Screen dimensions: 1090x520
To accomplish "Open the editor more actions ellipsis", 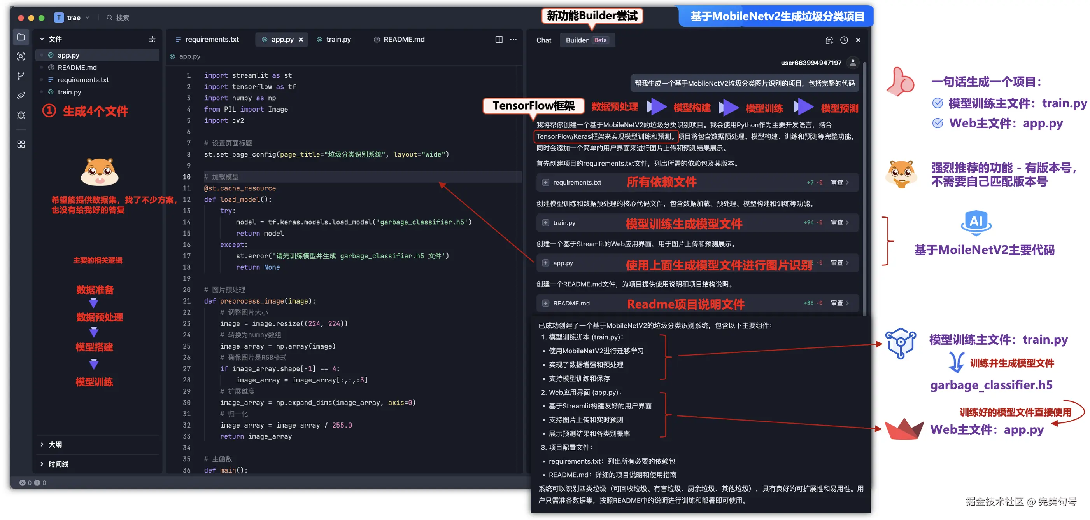I will coord(513,39).
